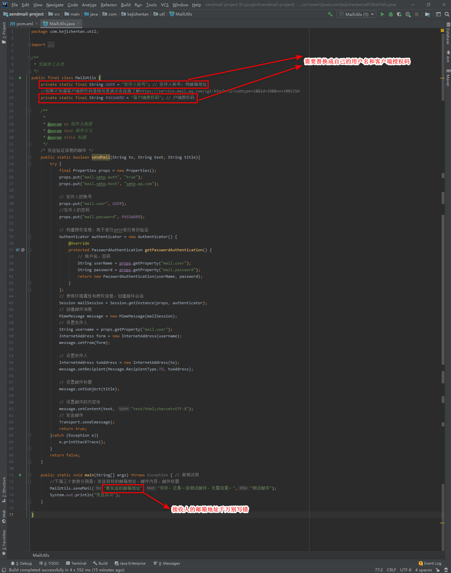Screen dimensions: 451x573
Task: Toggle tool window bars in status corner
Action: [4, 570]
